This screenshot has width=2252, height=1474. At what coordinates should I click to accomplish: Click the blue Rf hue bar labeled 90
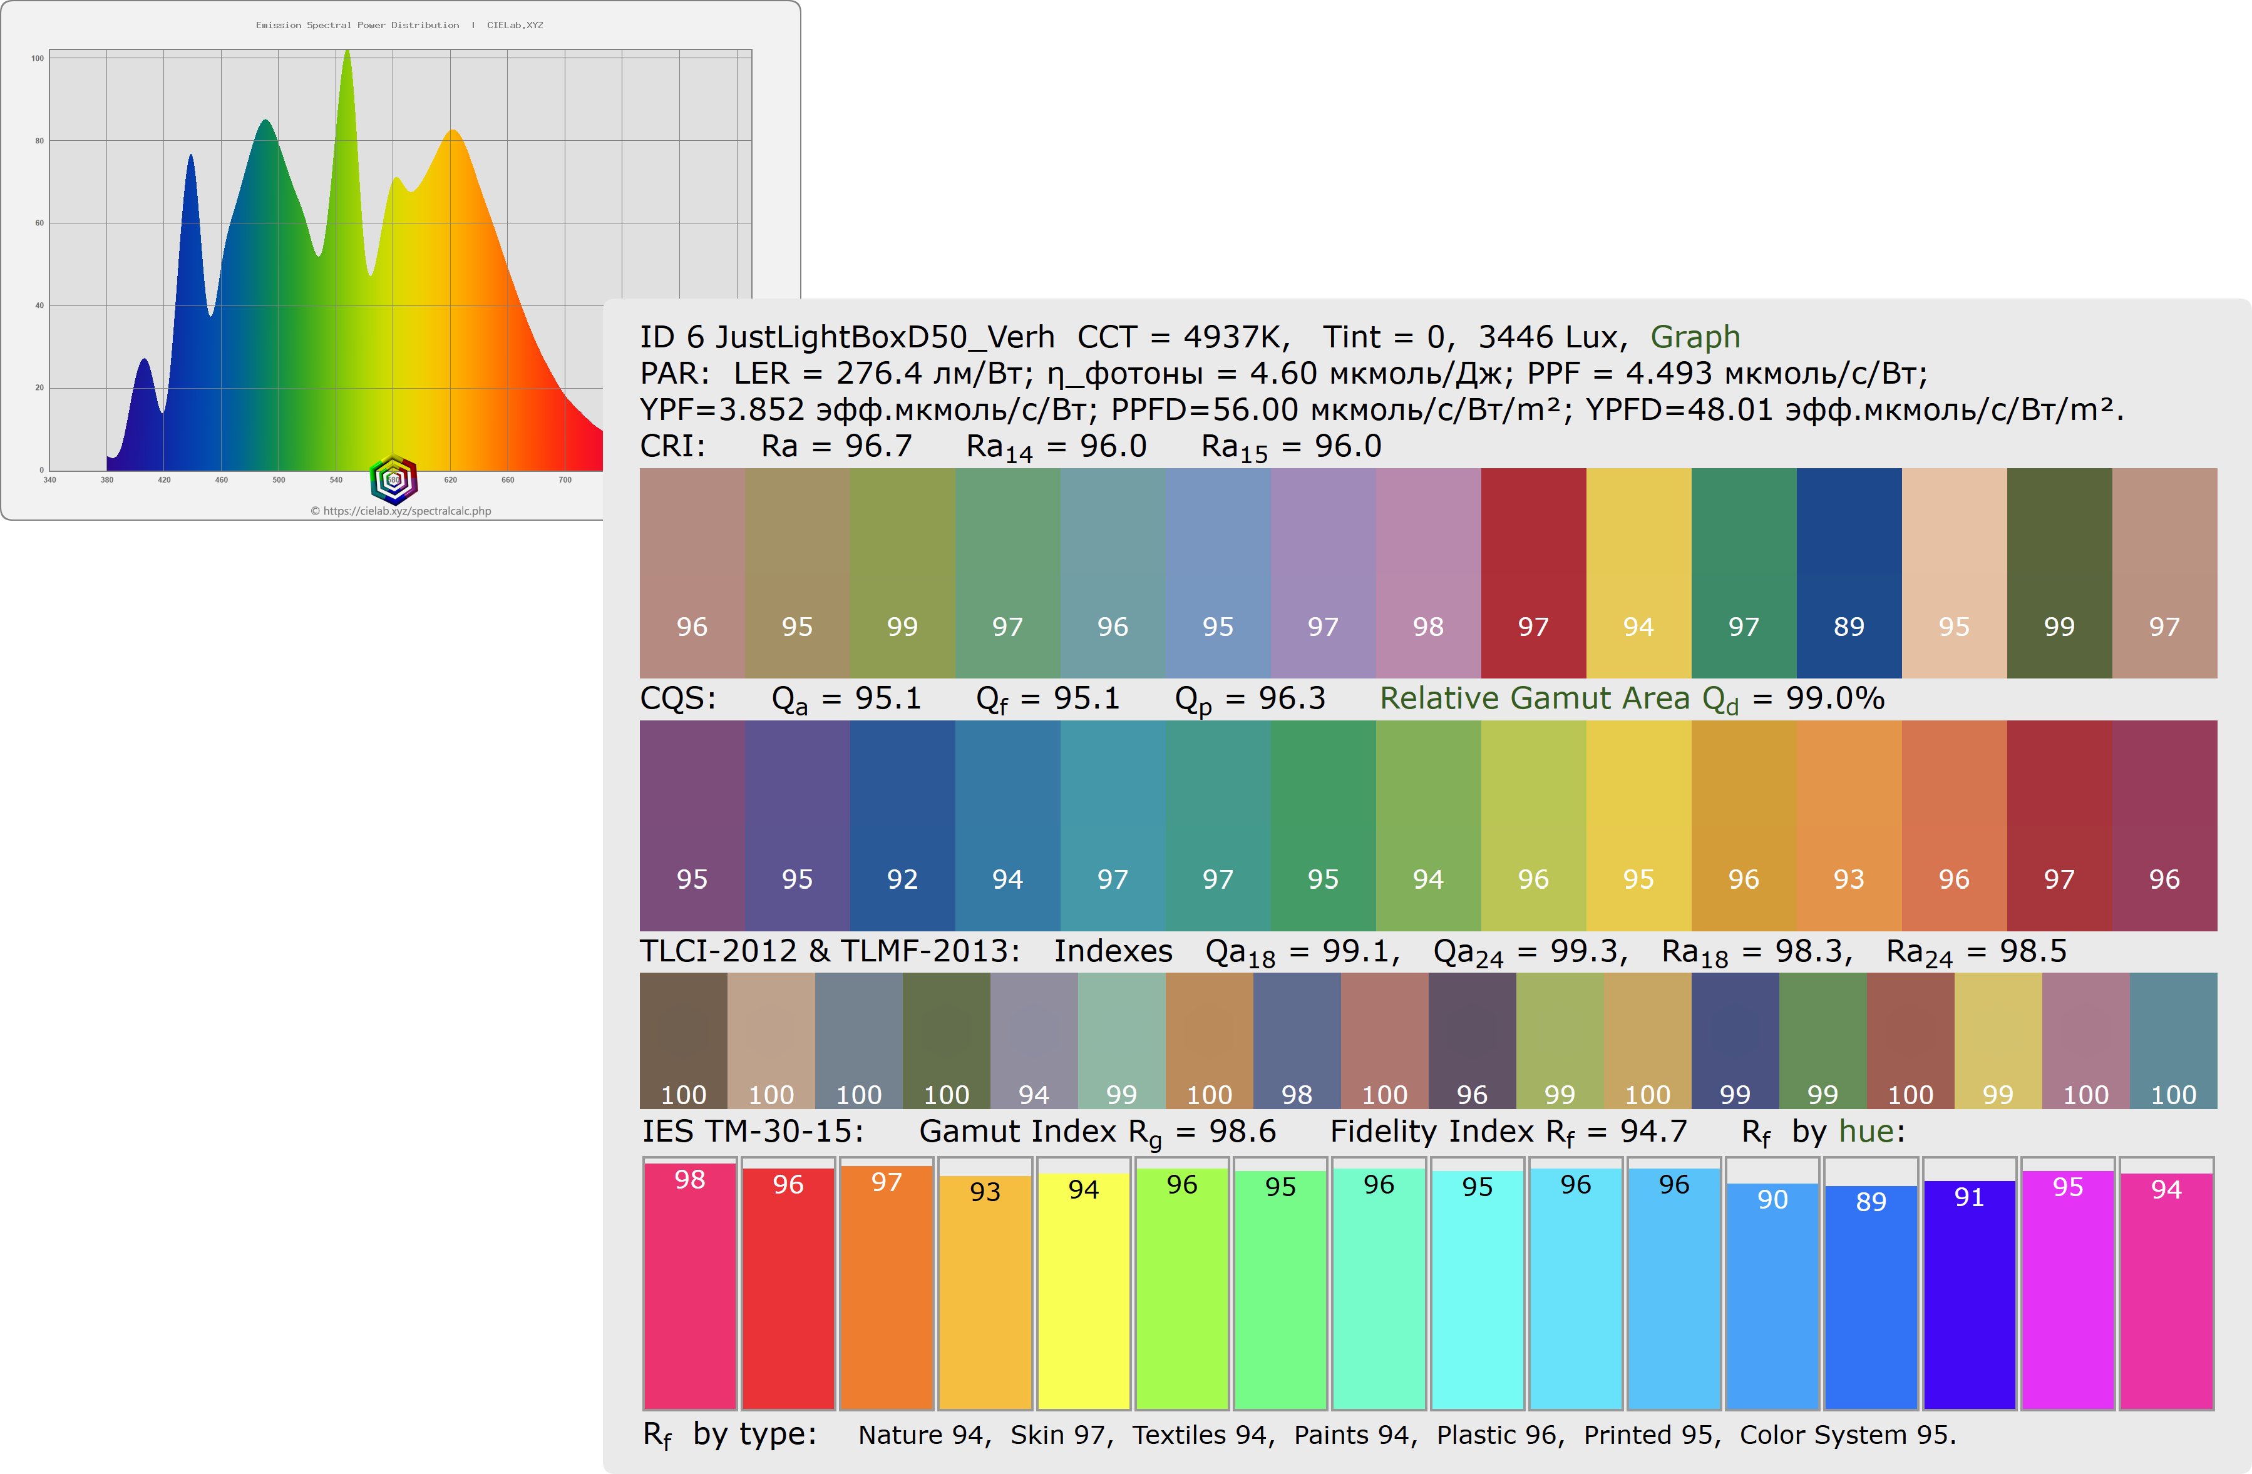[x=1772, y=1296]
